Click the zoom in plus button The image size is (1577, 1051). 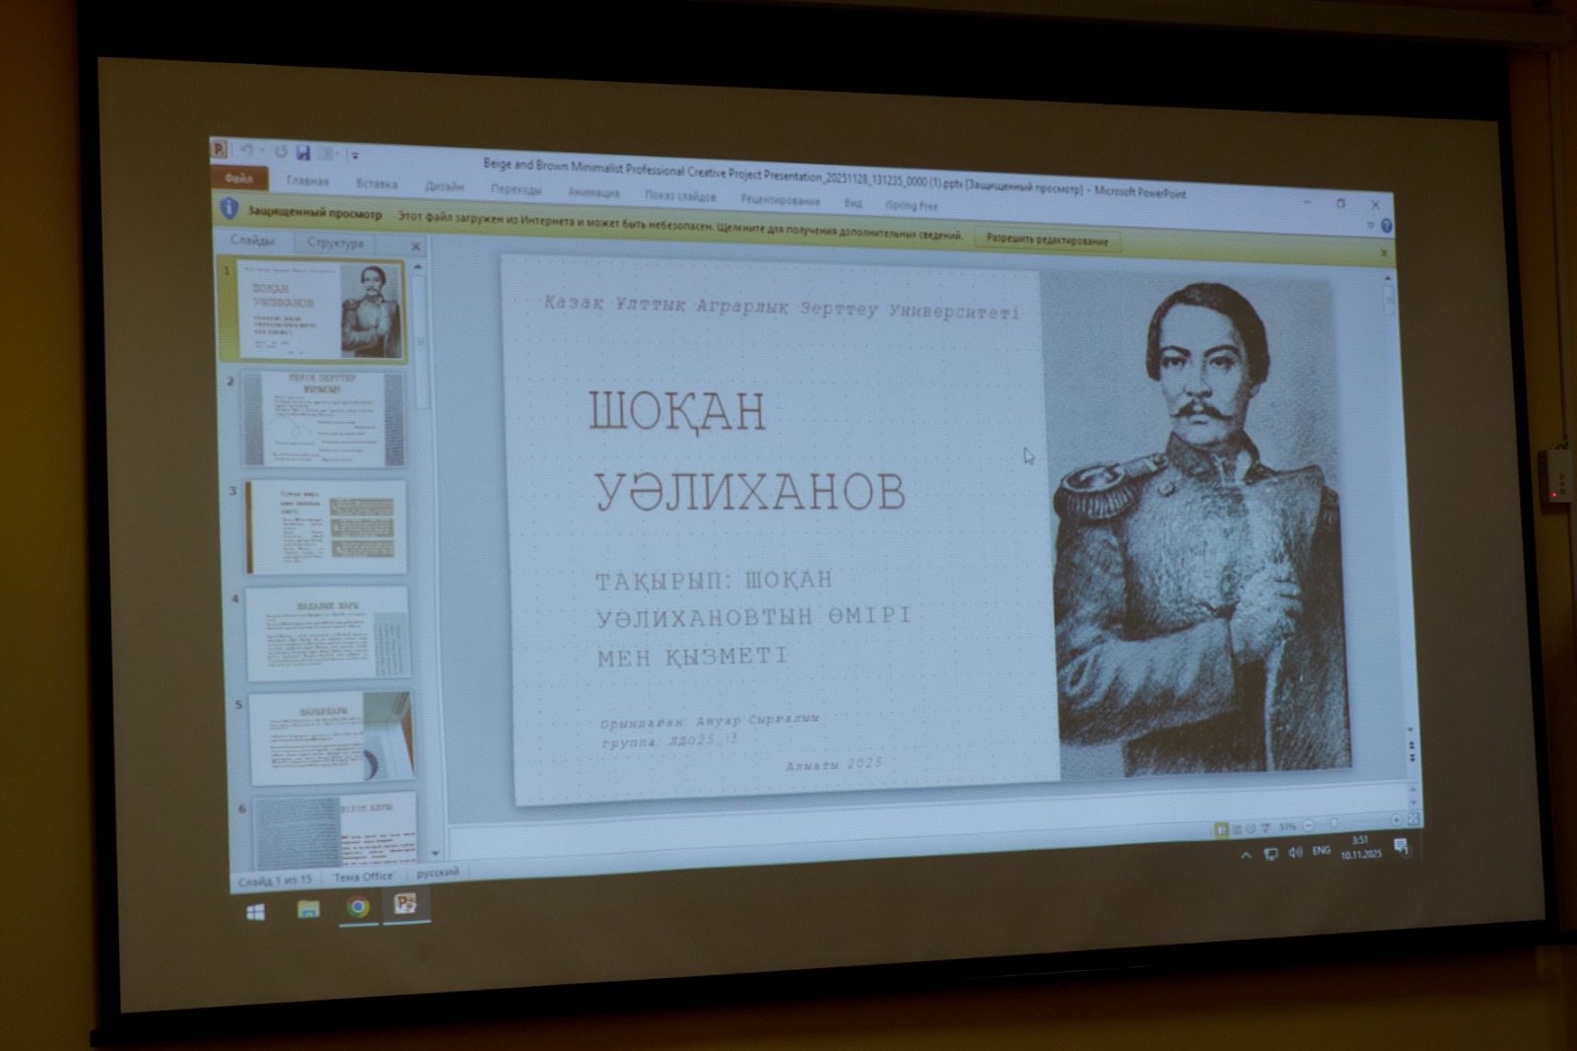tap(1397, 820)
